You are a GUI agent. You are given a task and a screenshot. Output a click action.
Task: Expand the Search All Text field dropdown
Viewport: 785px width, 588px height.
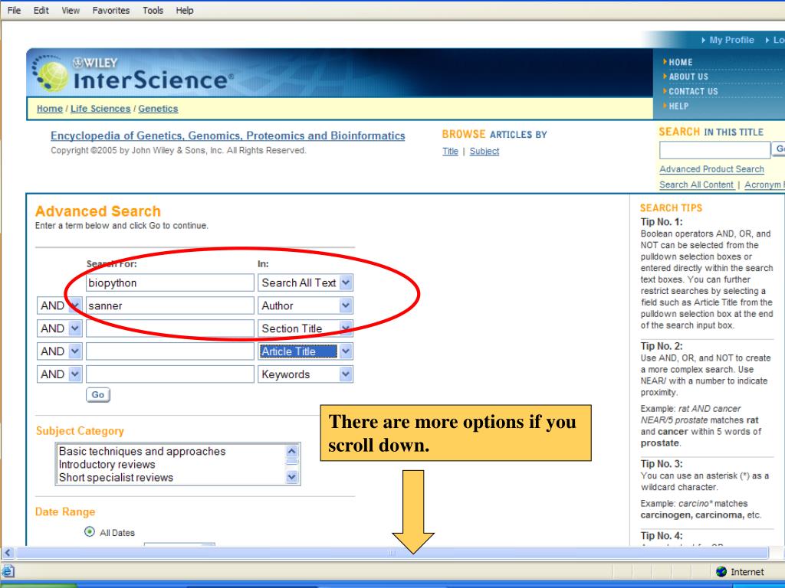(346, 283)
